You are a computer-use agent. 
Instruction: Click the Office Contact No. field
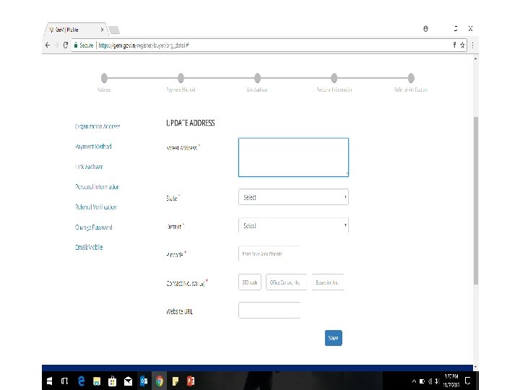click(287, 282)
